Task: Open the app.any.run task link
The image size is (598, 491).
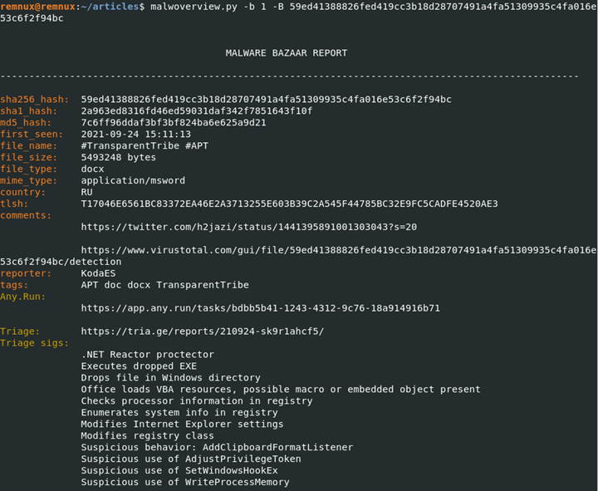Action: [x=260, y=308]
